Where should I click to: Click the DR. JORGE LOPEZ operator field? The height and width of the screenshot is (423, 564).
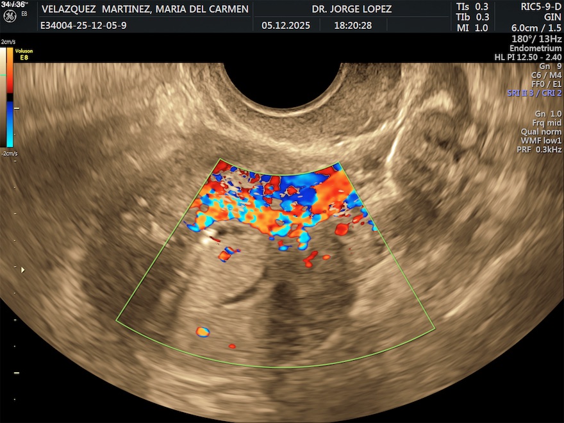coord(351,10)
